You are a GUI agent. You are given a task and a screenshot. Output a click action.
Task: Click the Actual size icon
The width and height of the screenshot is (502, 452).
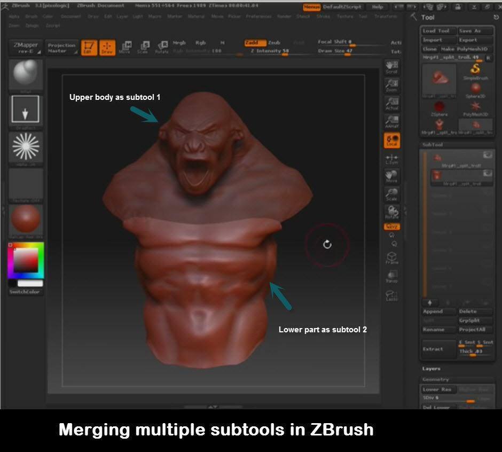392,104
